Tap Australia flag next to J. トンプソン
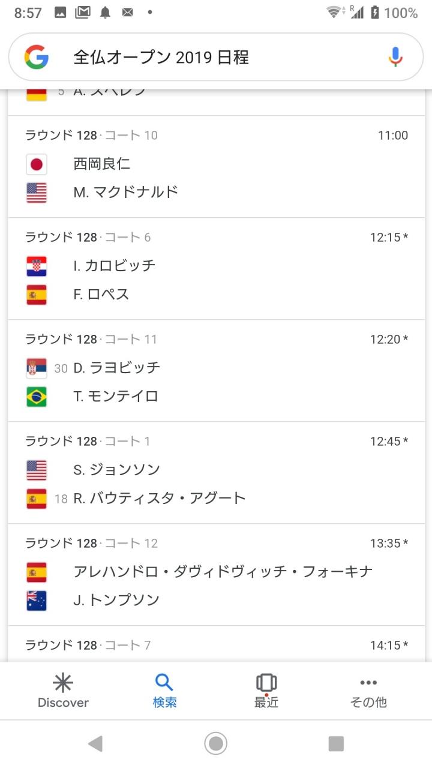Viewport: 432px width, 768px height. 37,601
